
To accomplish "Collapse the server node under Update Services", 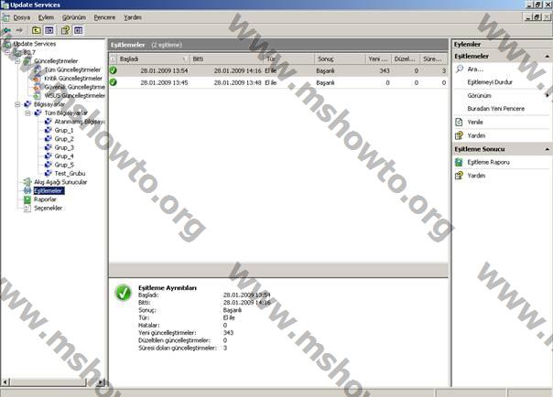I will point(7,52).
